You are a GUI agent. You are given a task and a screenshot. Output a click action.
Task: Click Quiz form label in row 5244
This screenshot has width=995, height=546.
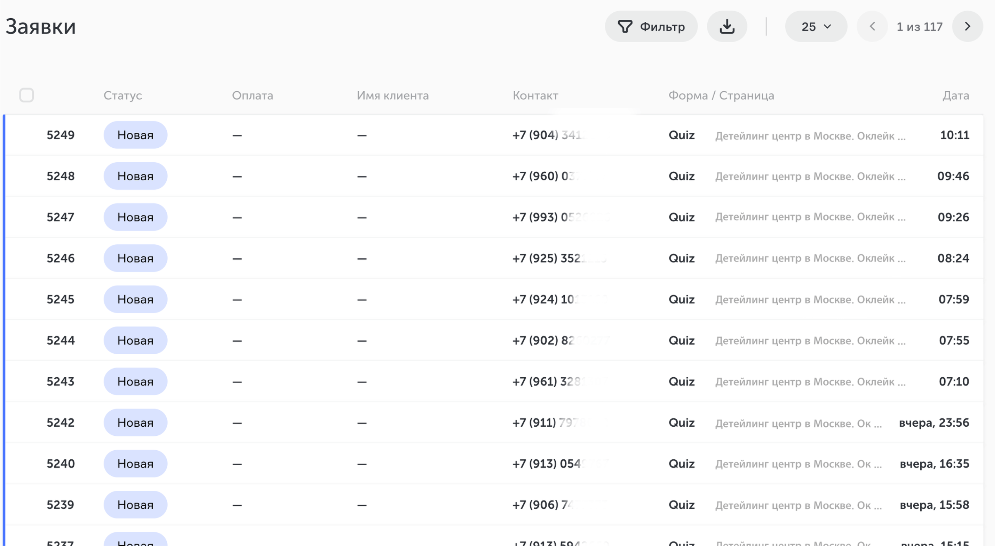pos(681,340)
